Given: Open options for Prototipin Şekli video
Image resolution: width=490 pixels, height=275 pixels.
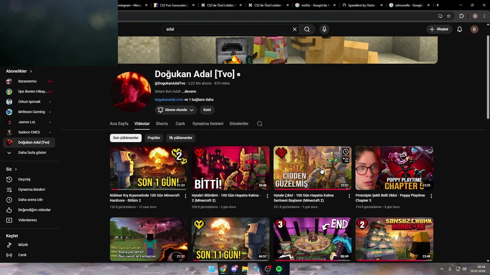Looking at the screenshot, I should (431, 196).
